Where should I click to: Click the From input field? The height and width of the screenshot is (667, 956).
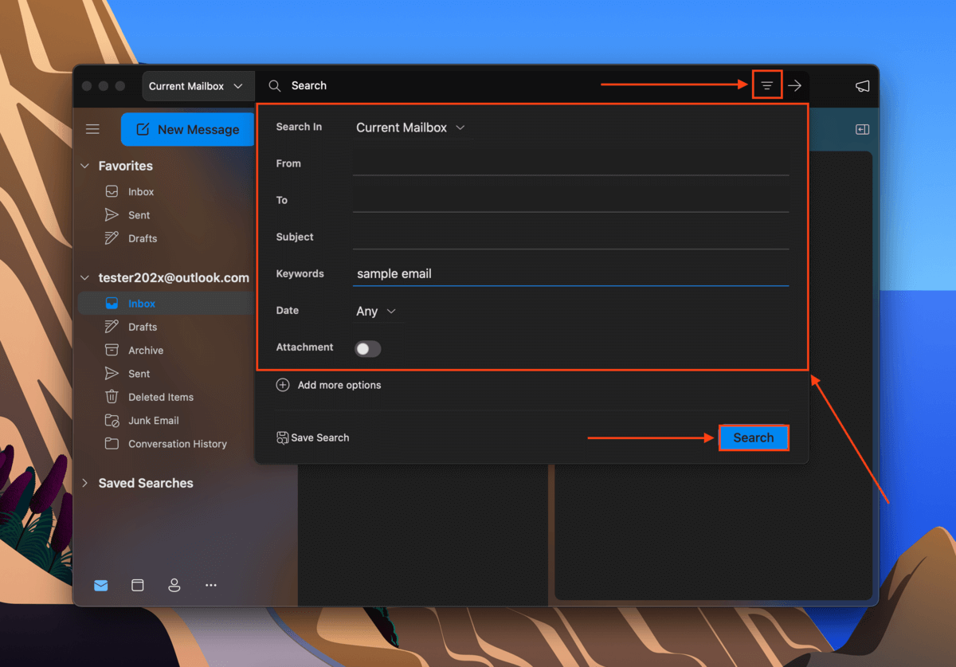570,163
